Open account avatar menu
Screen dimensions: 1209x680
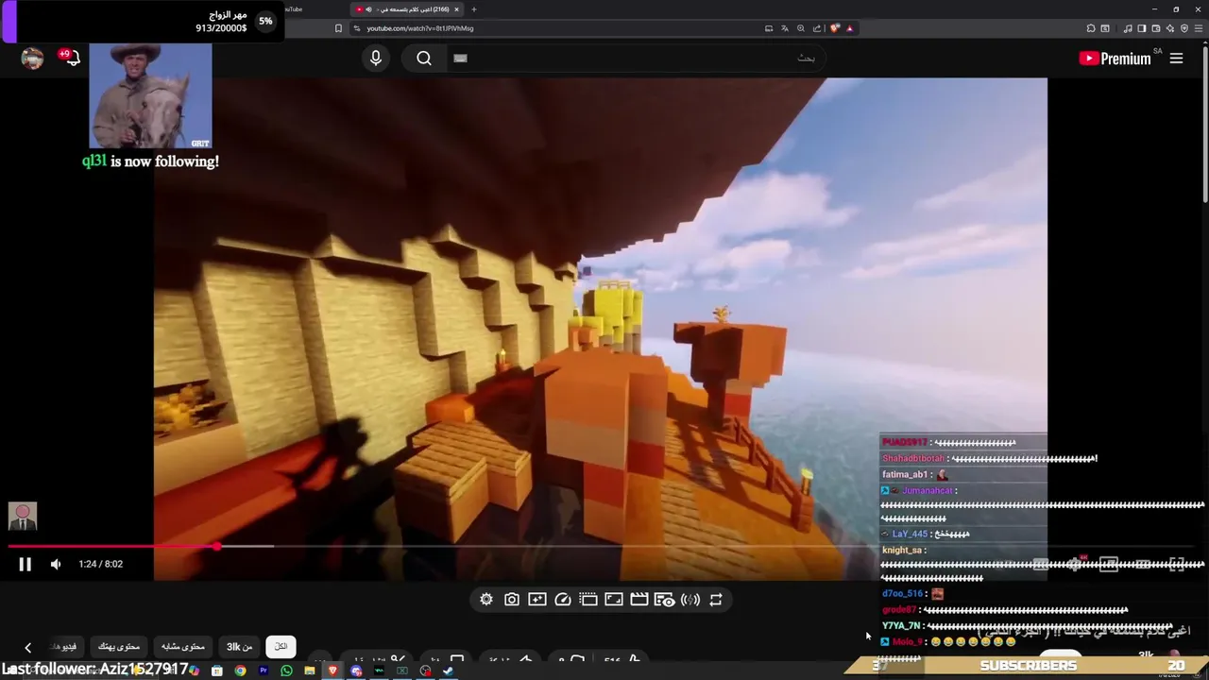[32, 59]
